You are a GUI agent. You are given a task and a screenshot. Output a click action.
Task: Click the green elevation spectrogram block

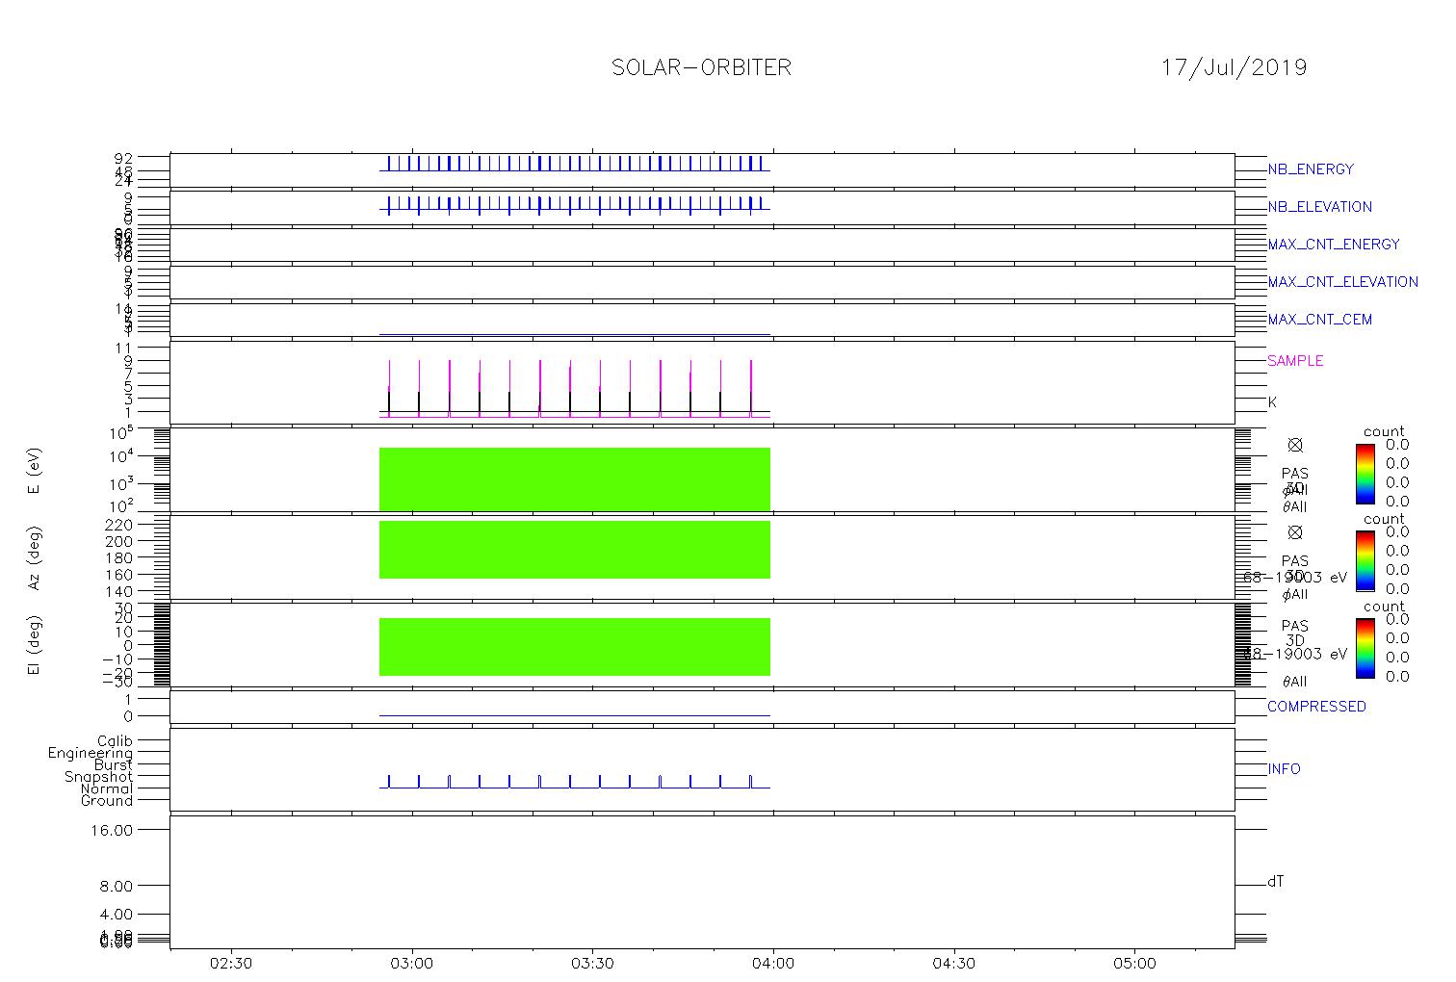(575, 647)
